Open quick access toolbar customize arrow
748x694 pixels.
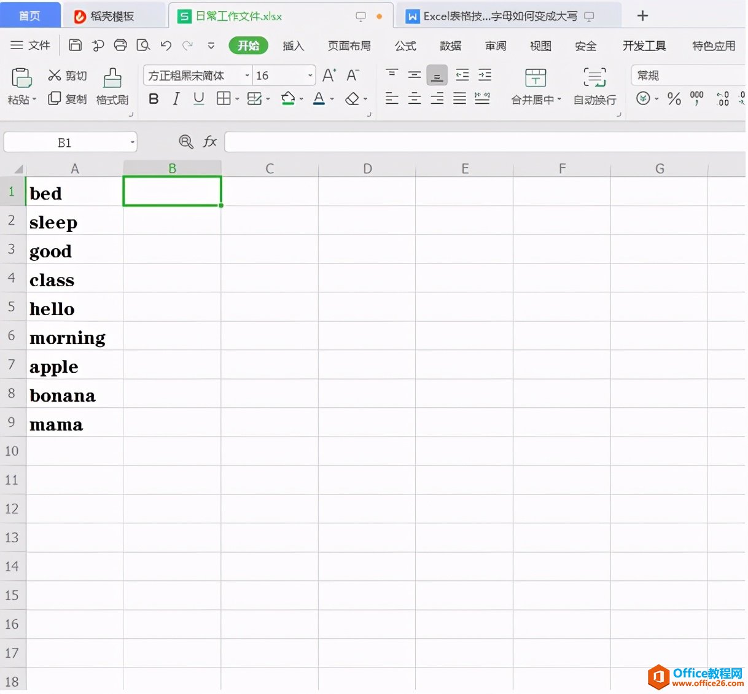(x=211, y=45)
